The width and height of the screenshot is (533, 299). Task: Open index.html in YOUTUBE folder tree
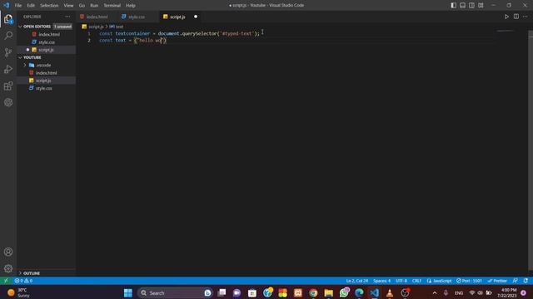tap(47, 73)
